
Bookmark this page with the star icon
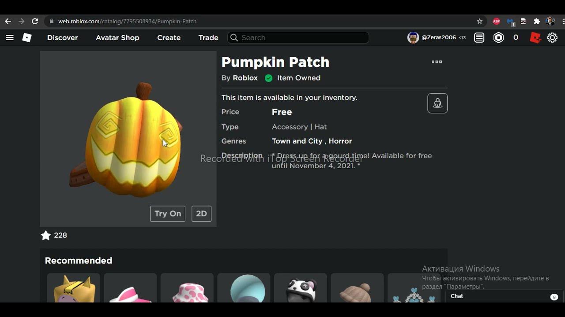(x=480, y=21)
